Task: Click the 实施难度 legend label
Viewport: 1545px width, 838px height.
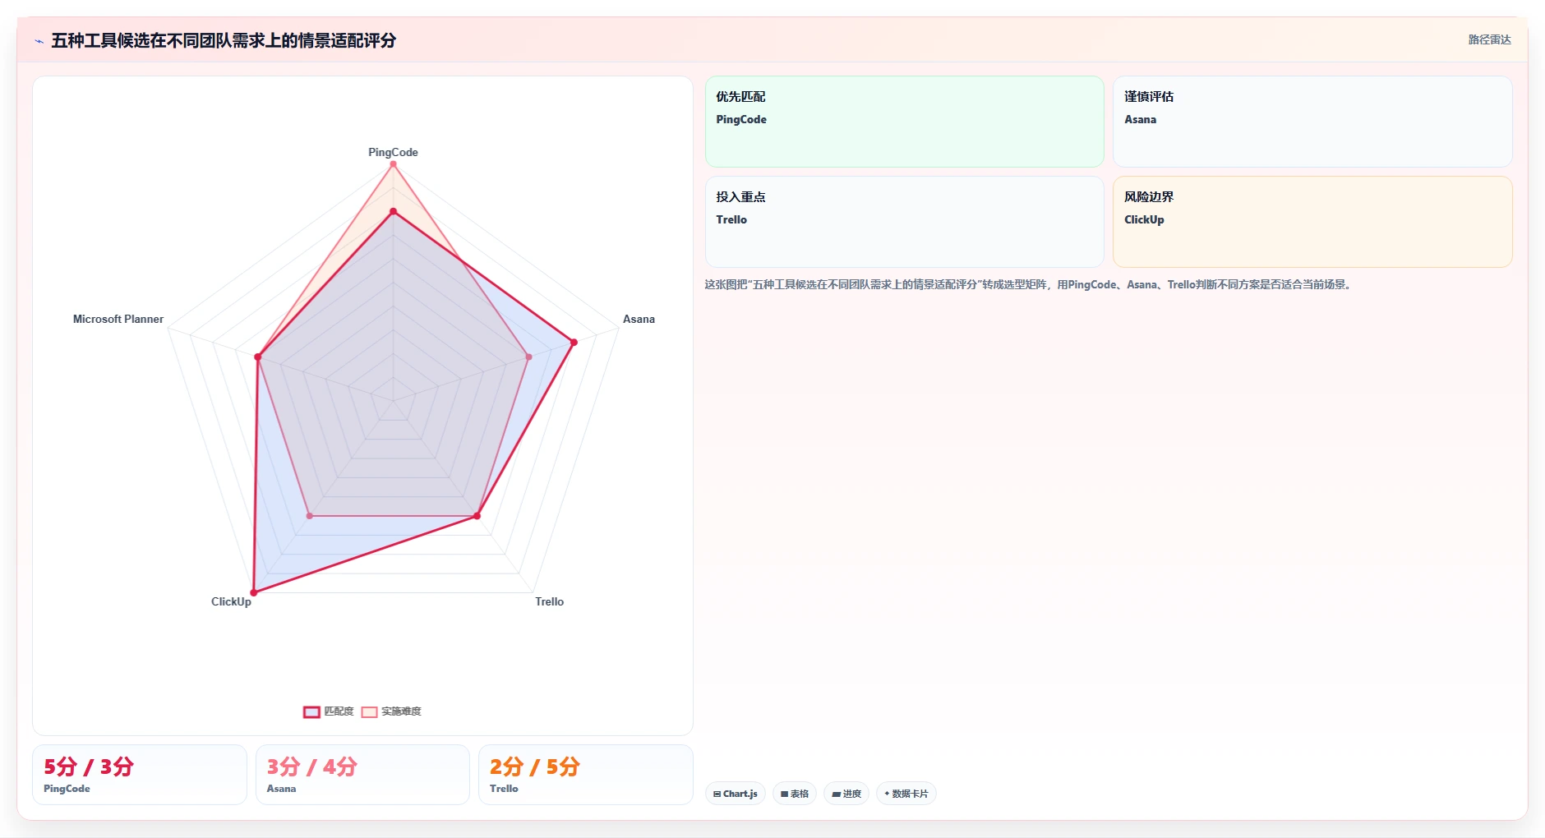Action: pyautogui.click(x=401, y=711)
